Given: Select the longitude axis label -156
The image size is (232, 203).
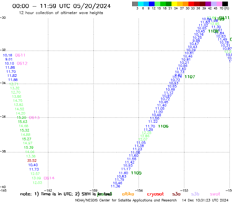Looking at the screenshot, I should click(x=139, y=191).
